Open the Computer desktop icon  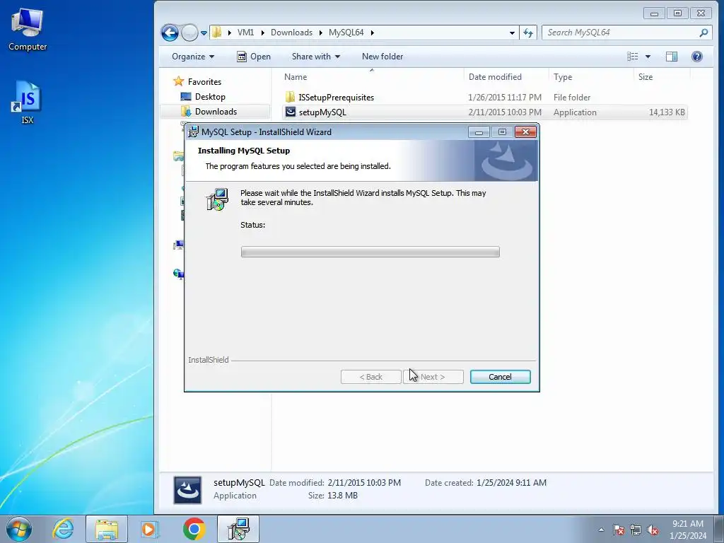tap(28, 30)
